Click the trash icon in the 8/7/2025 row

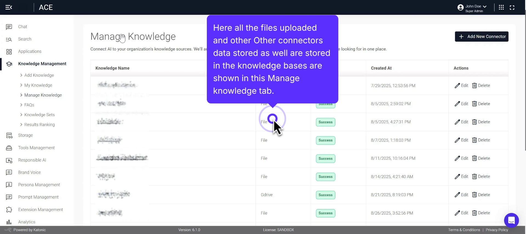474,140
